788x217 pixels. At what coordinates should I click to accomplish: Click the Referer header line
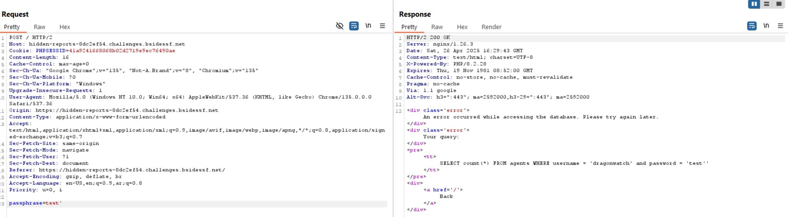[117, 170]
